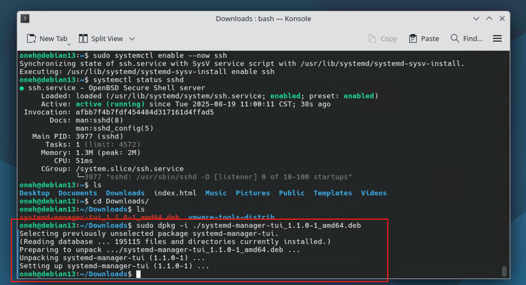Click 'Unpacking systemd-manager-tui (1.1.0-1)' line
526x285 pixels.
112,258
